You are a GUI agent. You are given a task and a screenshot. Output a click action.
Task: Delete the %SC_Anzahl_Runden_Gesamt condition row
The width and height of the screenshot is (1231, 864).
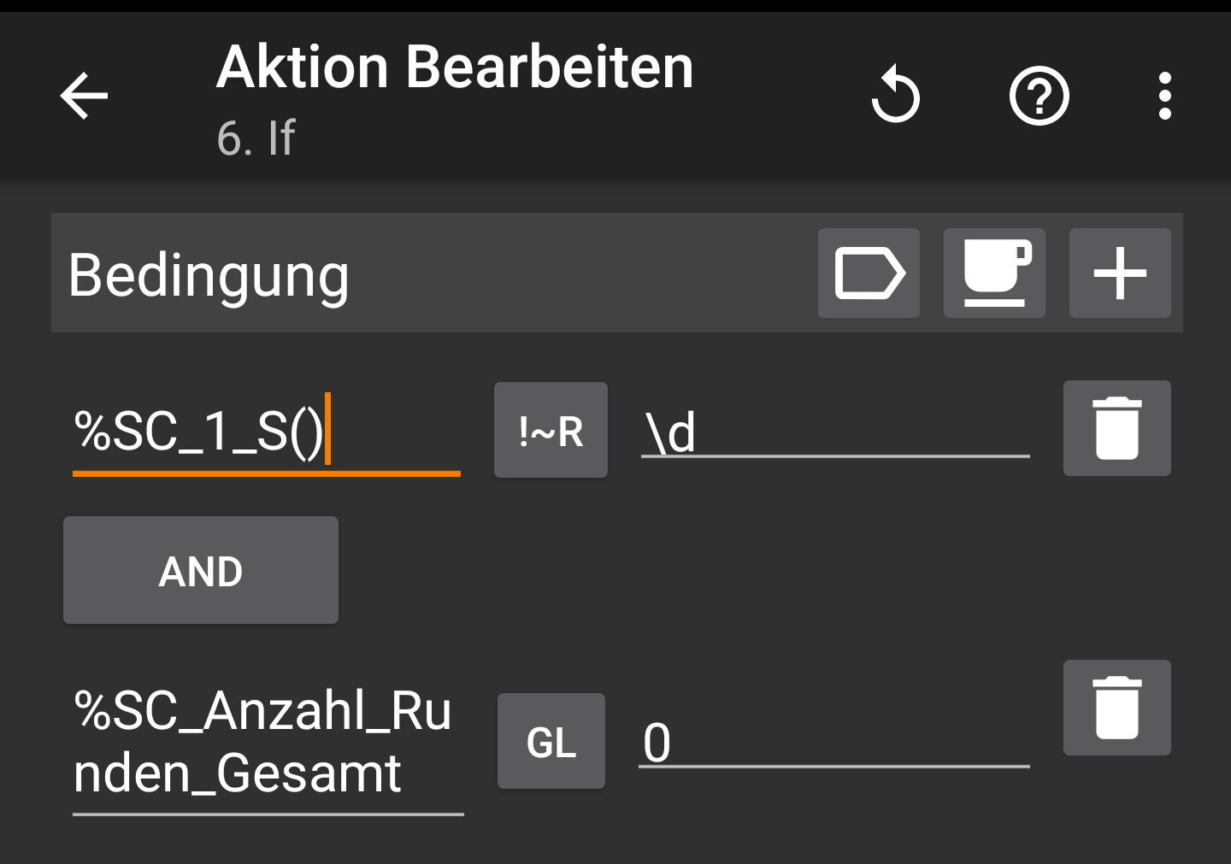point(1116,708)
